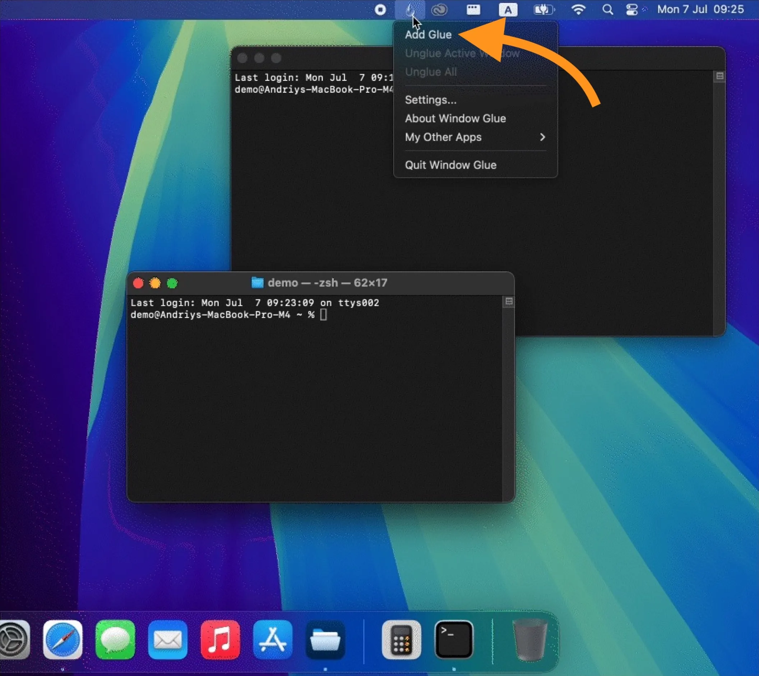This screenshot has width=759, height=676.
Task: Launch Safari from the Dock
Action: 63,641
